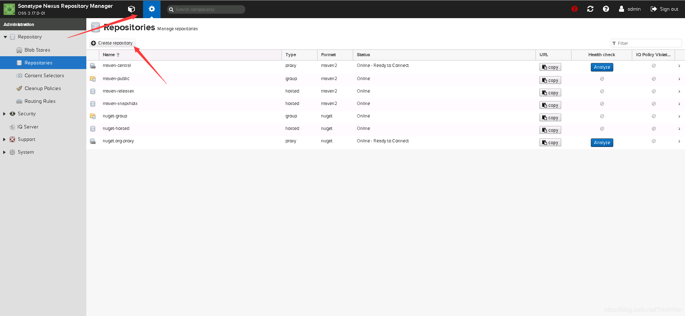Select maven-releases repository name
685x316 pixels.
pos(118,91)
